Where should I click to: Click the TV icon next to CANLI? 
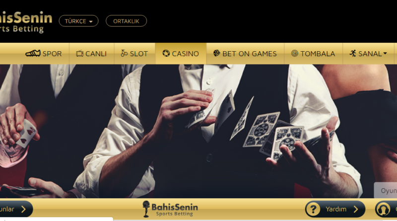[80, 53]
